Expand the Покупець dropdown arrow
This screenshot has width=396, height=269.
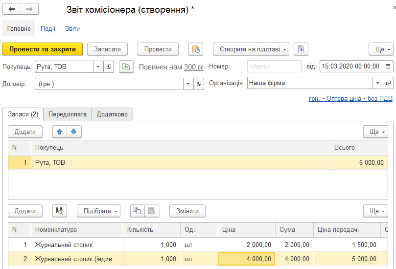tap(98, 67)
